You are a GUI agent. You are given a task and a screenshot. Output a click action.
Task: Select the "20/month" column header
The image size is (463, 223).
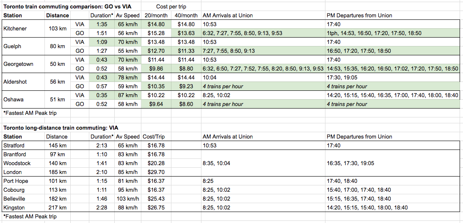point(156,16)
